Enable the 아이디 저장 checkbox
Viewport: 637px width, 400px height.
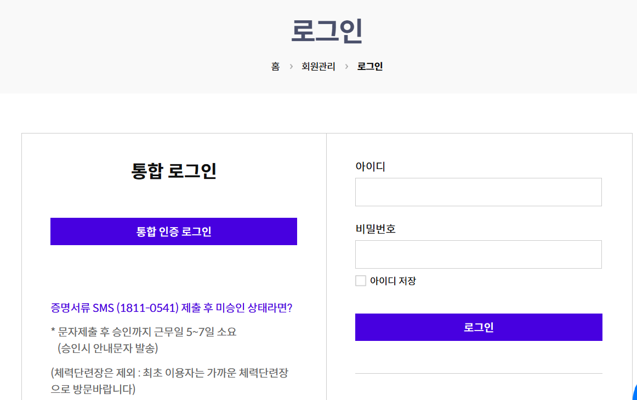coord(360,281)
